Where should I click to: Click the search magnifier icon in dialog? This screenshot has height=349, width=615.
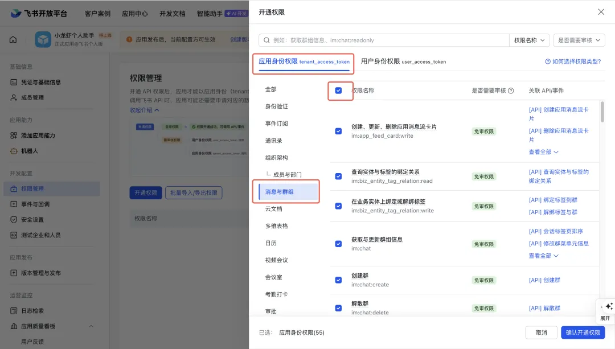[266, 40]
